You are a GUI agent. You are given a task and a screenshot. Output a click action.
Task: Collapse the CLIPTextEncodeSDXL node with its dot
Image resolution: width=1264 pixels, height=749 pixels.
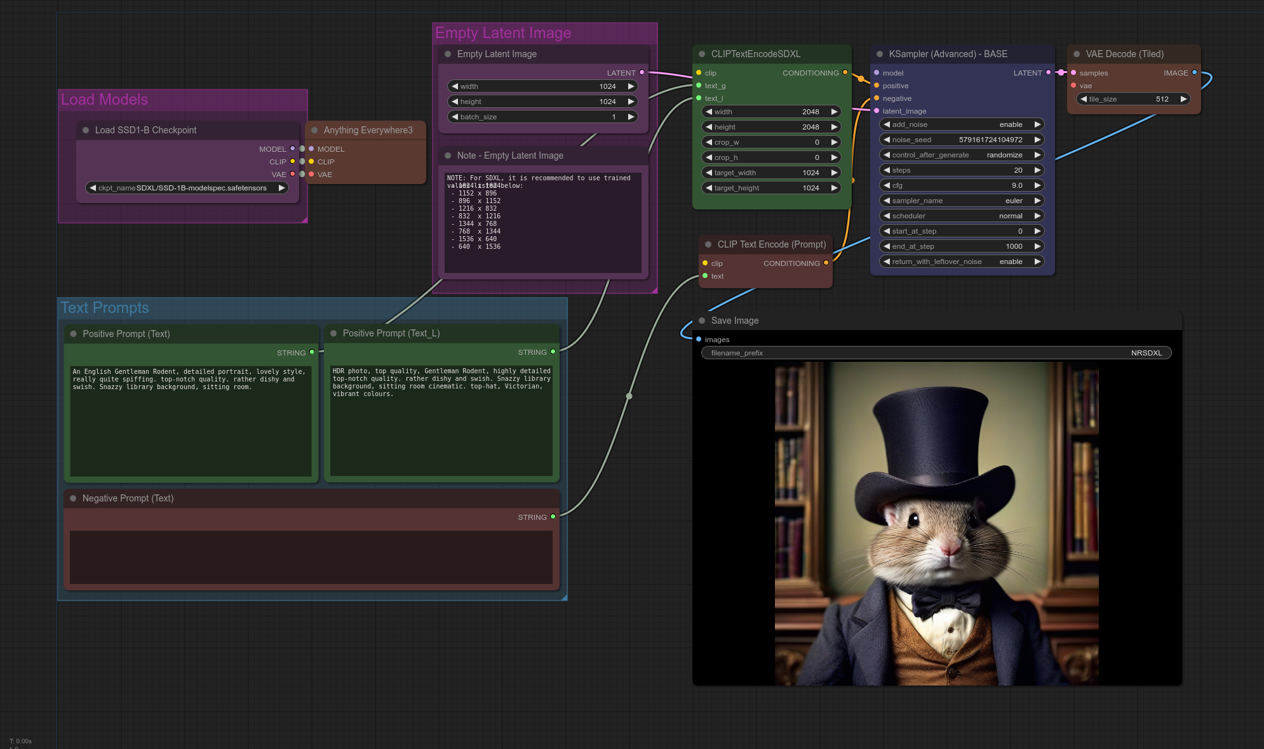(x=702, y=54)
